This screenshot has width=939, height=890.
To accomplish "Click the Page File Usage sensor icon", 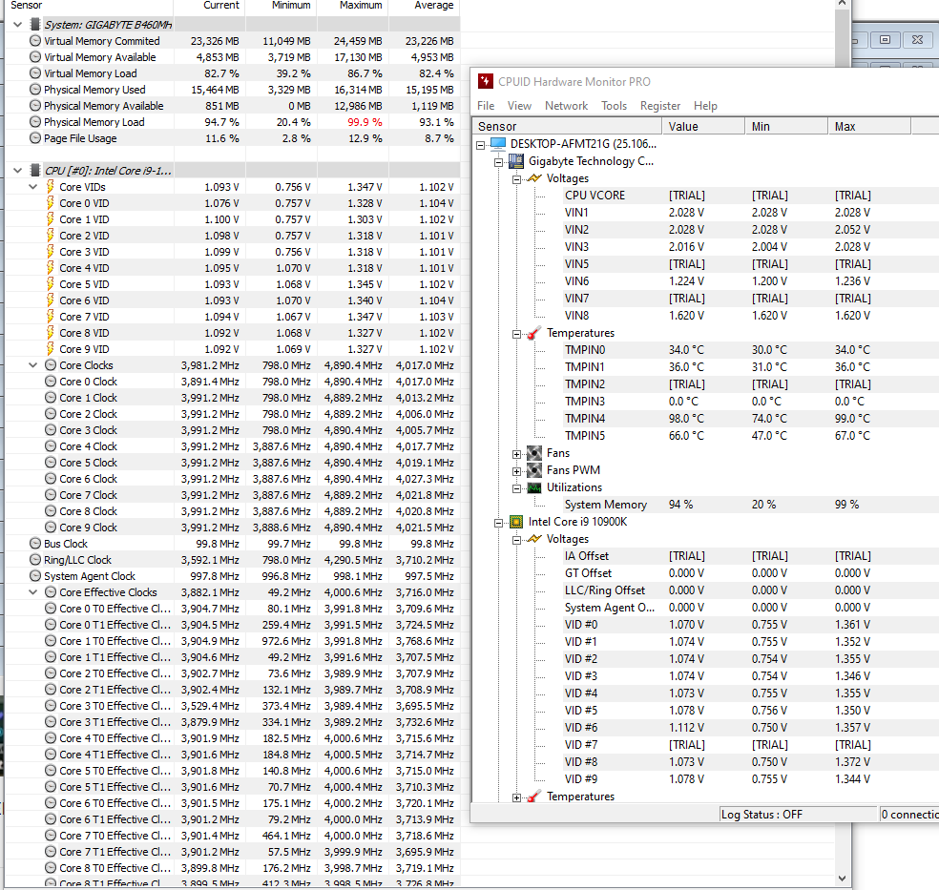I will coord(35,137).
